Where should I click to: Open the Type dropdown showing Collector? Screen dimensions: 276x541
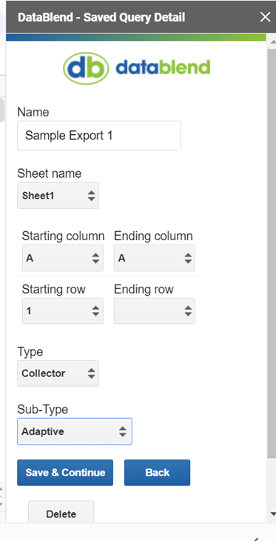[58, 374]
